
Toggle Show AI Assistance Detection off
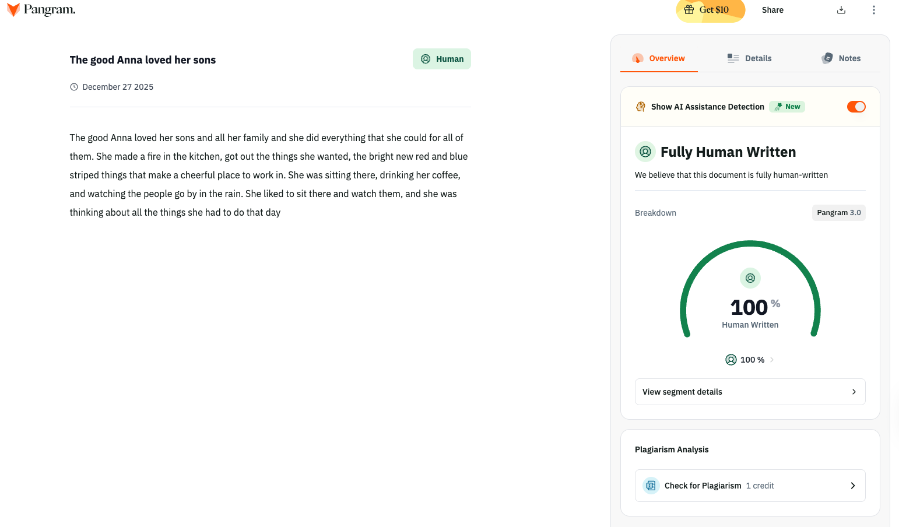(x=856, y=107)
